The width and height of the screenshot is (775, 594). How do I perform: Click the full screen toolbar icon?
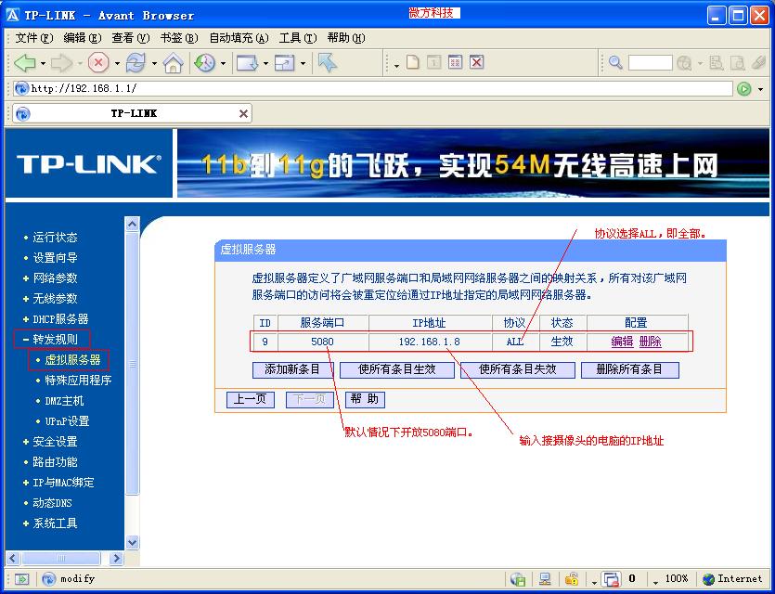pyautogui.click(x=285, y=63)
